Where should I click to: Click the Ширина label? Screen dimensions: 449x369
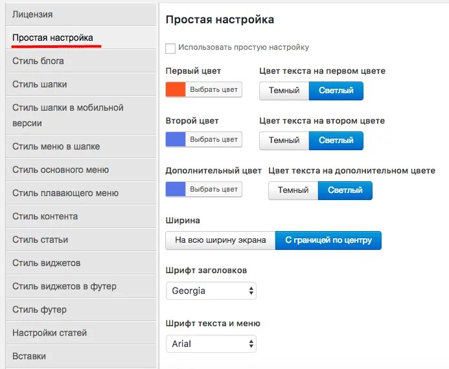pos(183,221)
